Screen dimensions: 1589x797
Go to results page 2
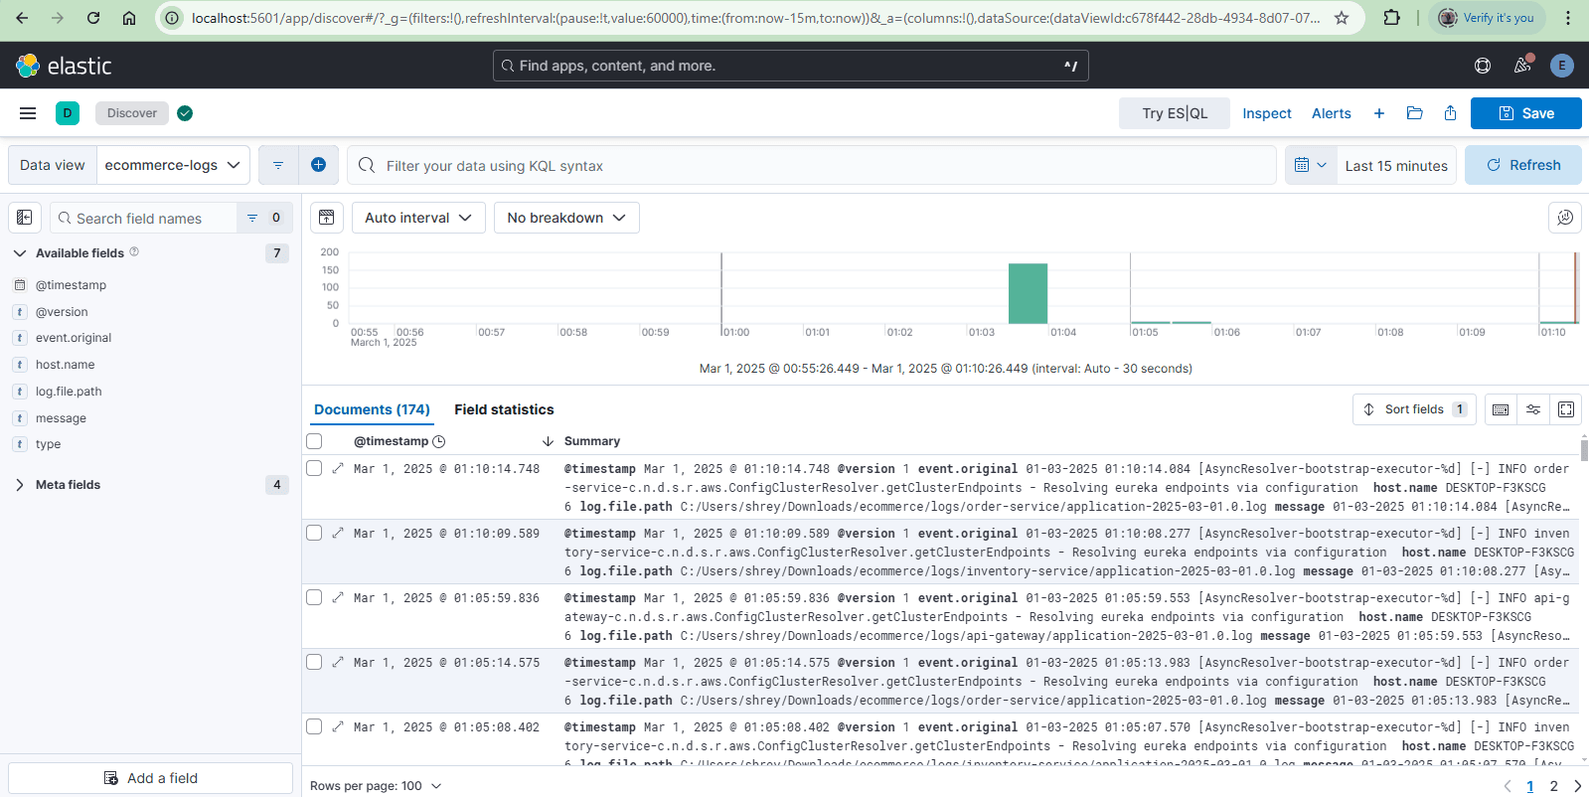tap(1554, 786)
